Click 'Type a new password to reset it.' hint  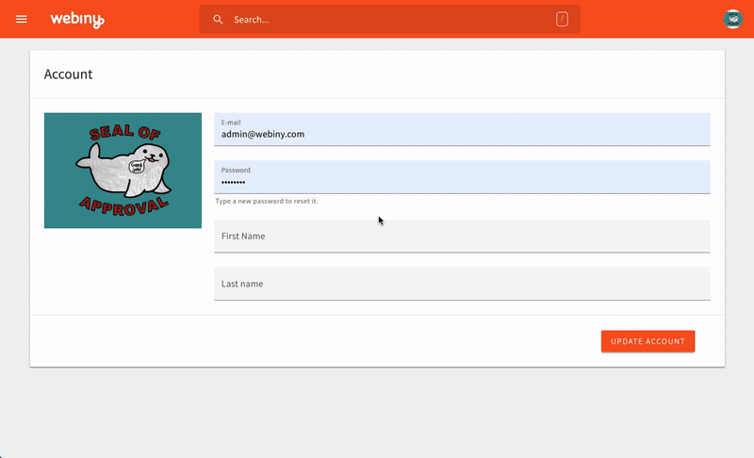click(267, 201)
